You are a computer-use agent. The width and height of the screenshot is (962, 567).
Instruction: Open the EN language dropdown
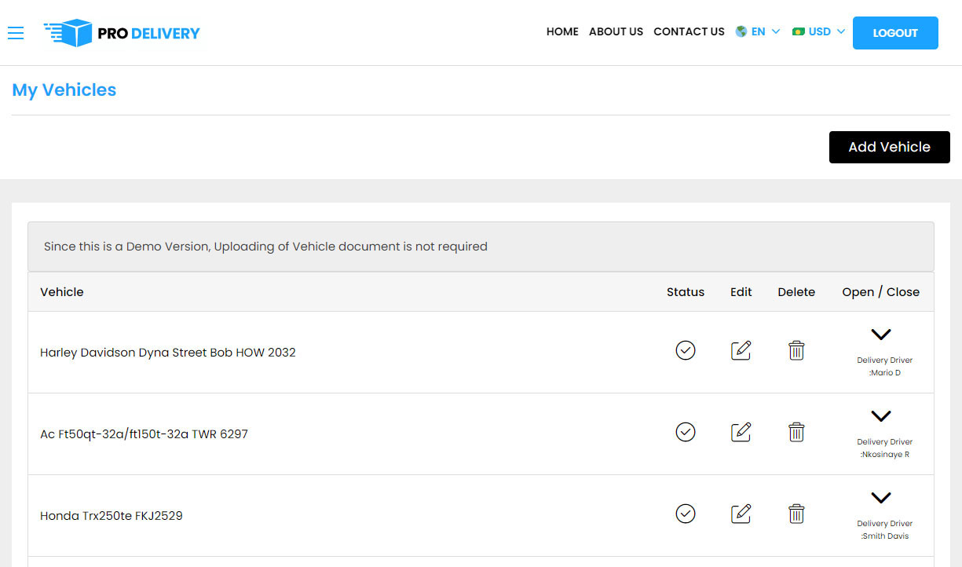click(758, 32)
